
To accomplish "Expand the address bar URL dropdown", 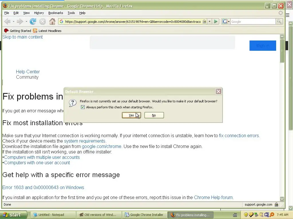I will (209, 22).
